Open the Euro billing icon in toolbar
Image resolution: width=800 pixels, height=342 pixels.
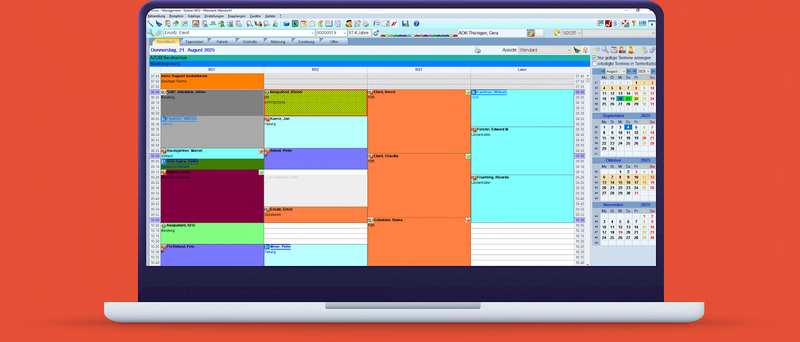320,23
